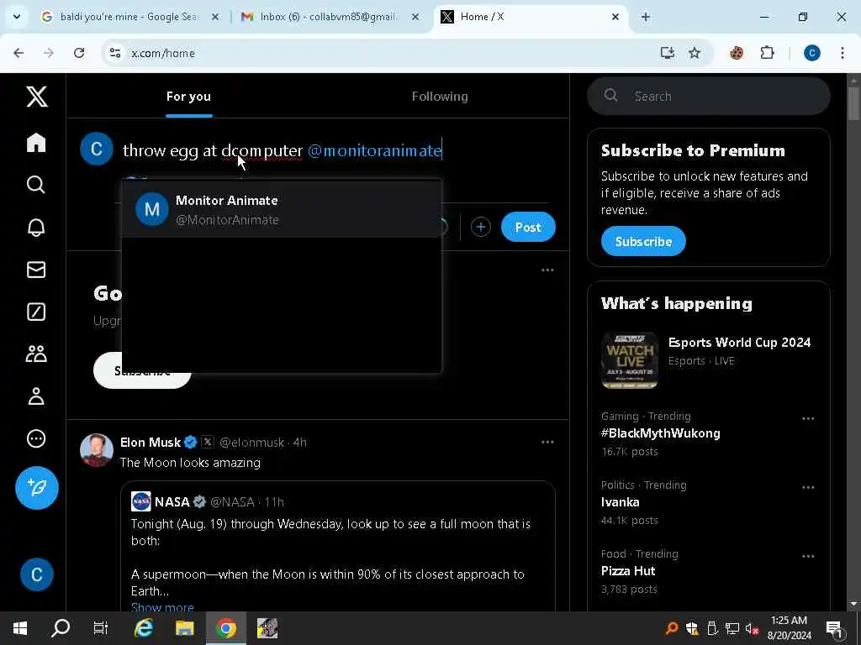Click the X search field
861x645 pixels.
tap(708, 96)
